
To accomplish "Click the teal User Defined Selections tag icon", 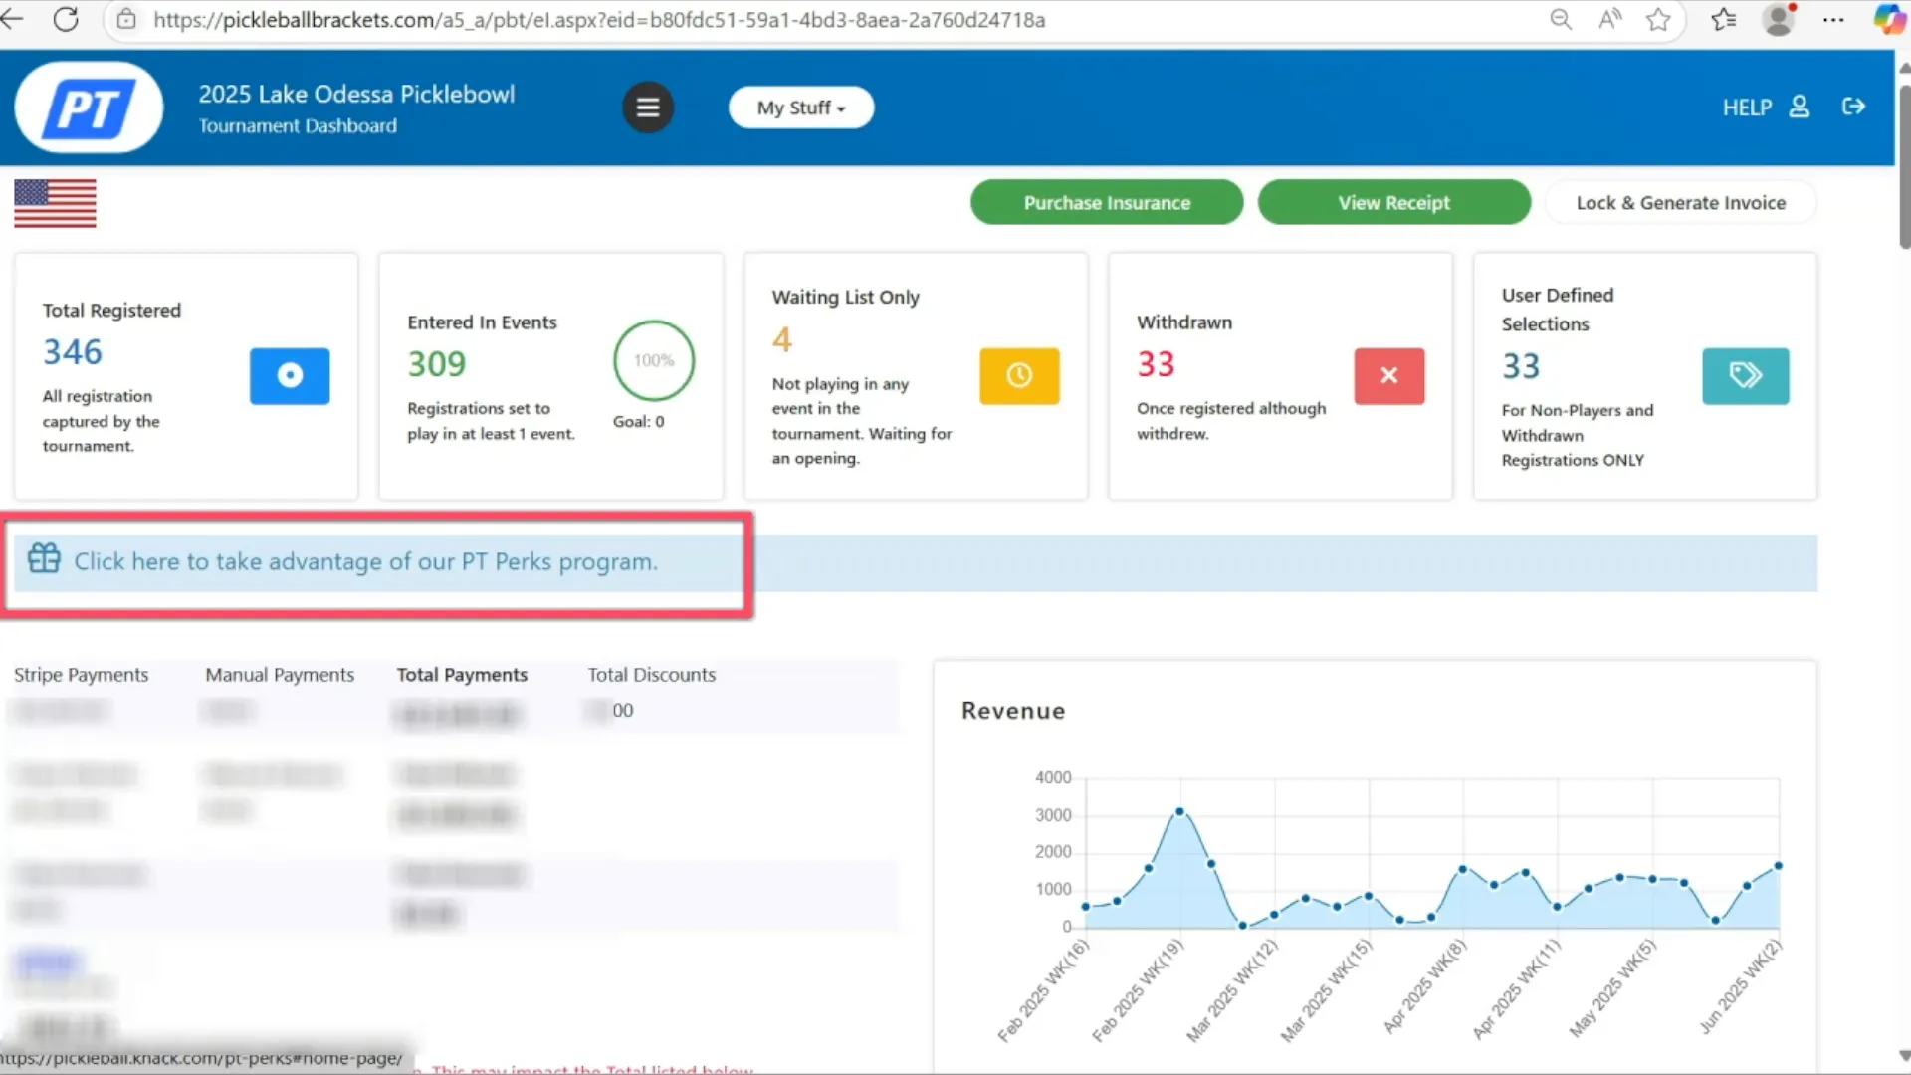I will [x=1745, y=375].
